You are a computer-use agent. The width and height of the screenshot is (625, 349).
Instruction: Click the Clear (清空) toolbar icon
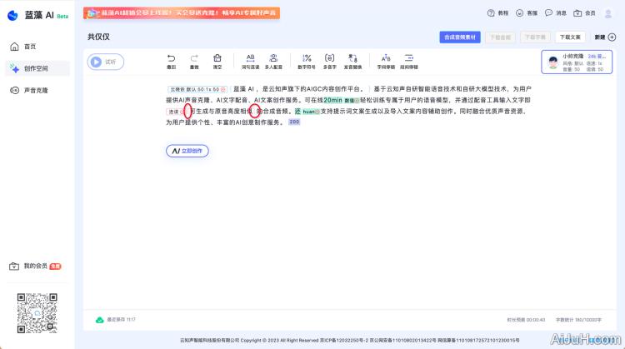[x=217, y=60]
